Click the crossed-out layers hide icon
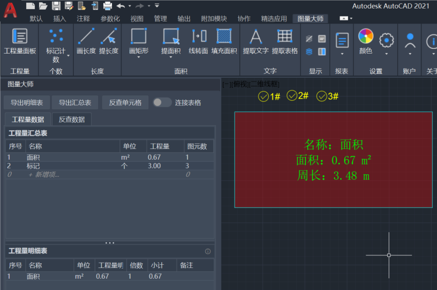This screenshot has height=290, width=437. tap(309, 39)
